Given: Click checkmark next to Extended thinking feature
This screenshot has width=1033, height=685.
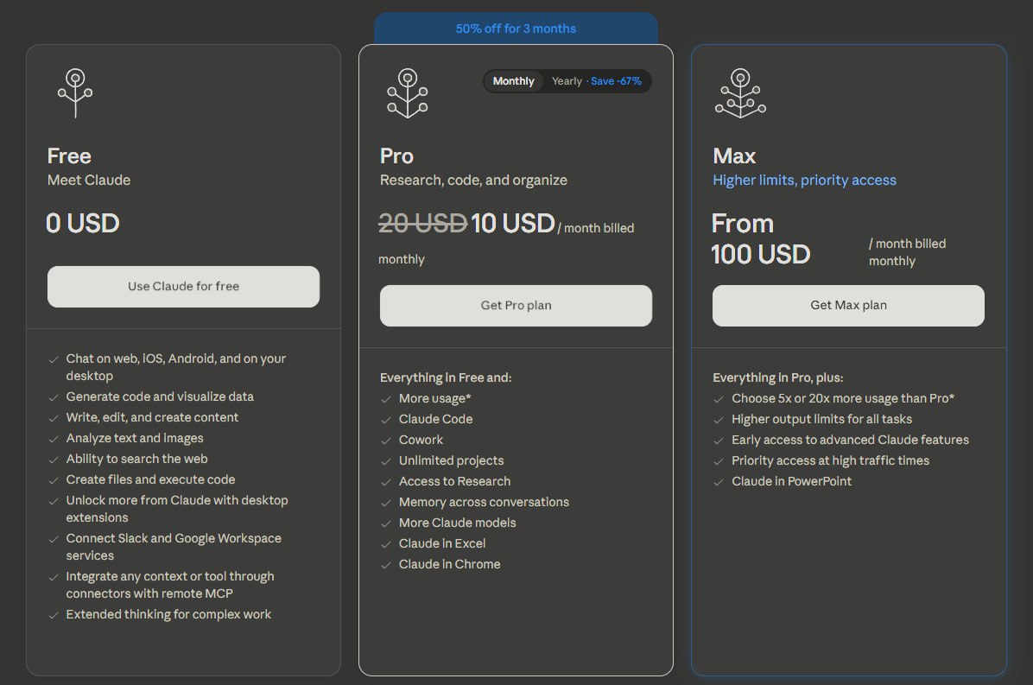Looking at the screenshot, I should point(54,615).
